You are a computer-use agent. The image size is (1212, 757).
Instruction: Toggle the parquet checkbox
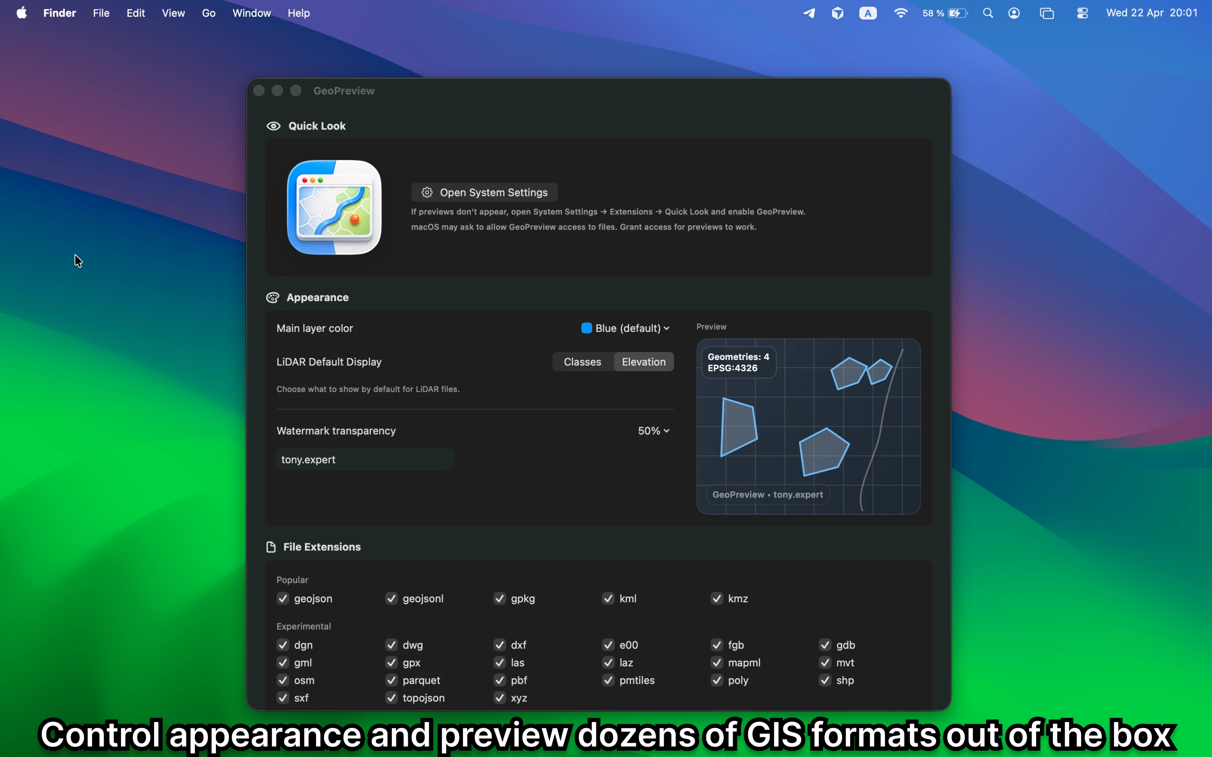pyautogui.click(x=392, y=680)
